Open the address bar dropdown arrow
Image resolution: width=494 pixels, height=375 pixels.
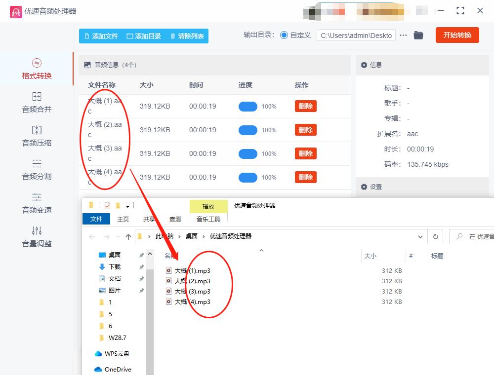point(421,236)
